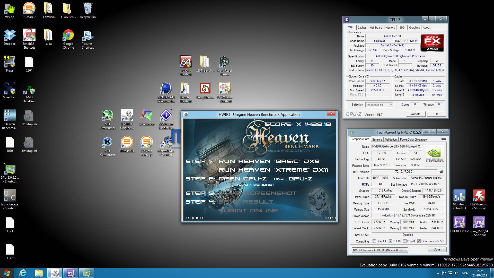Launch MSI Kombustor
The height and width of the screenshot is (278, 494).
click(x=107, y=146)
